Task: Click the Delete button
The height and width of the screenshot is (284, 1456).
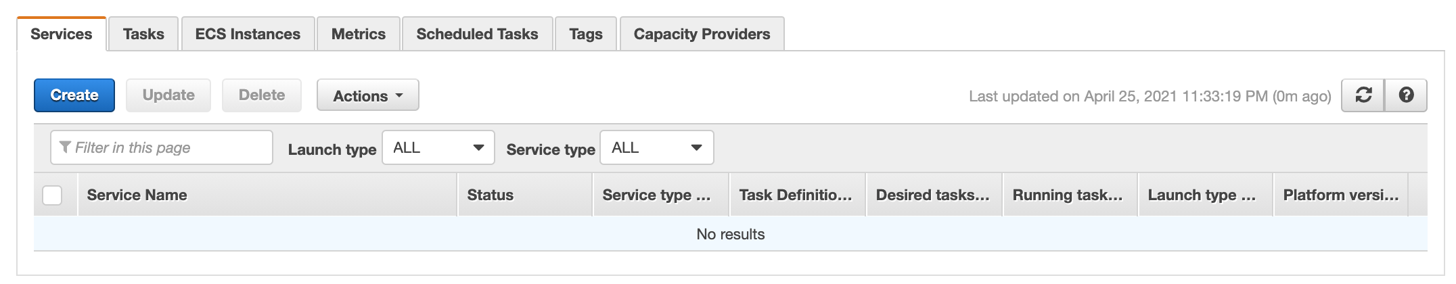Action: click(x=262, y=95)
